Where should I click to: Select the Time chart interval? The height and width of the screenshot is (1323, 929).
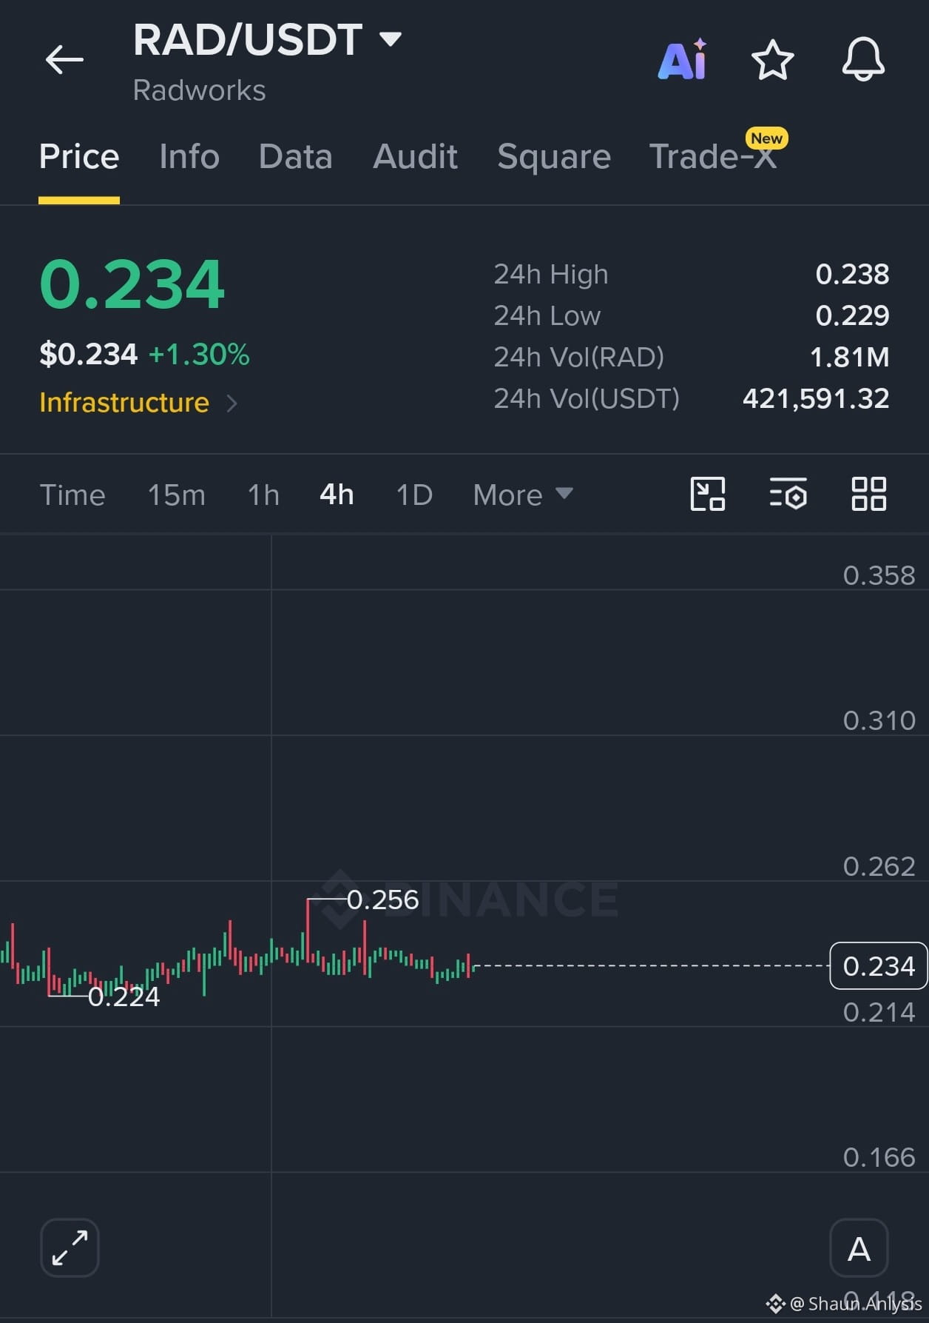(x=72, y=495)
